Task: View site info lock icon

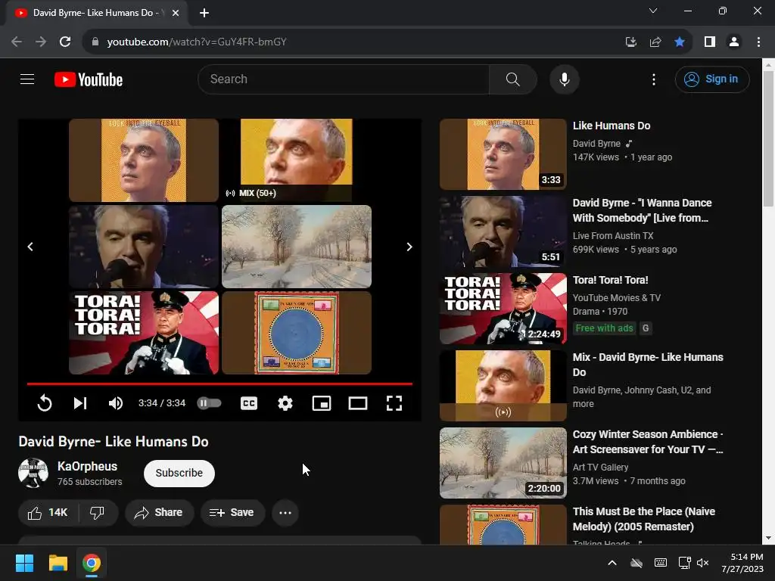Action: click(x=95, y=42)
